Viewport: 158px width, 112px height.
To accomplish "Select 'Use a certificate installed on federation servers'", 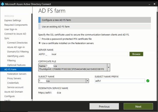I will (39, 43).
